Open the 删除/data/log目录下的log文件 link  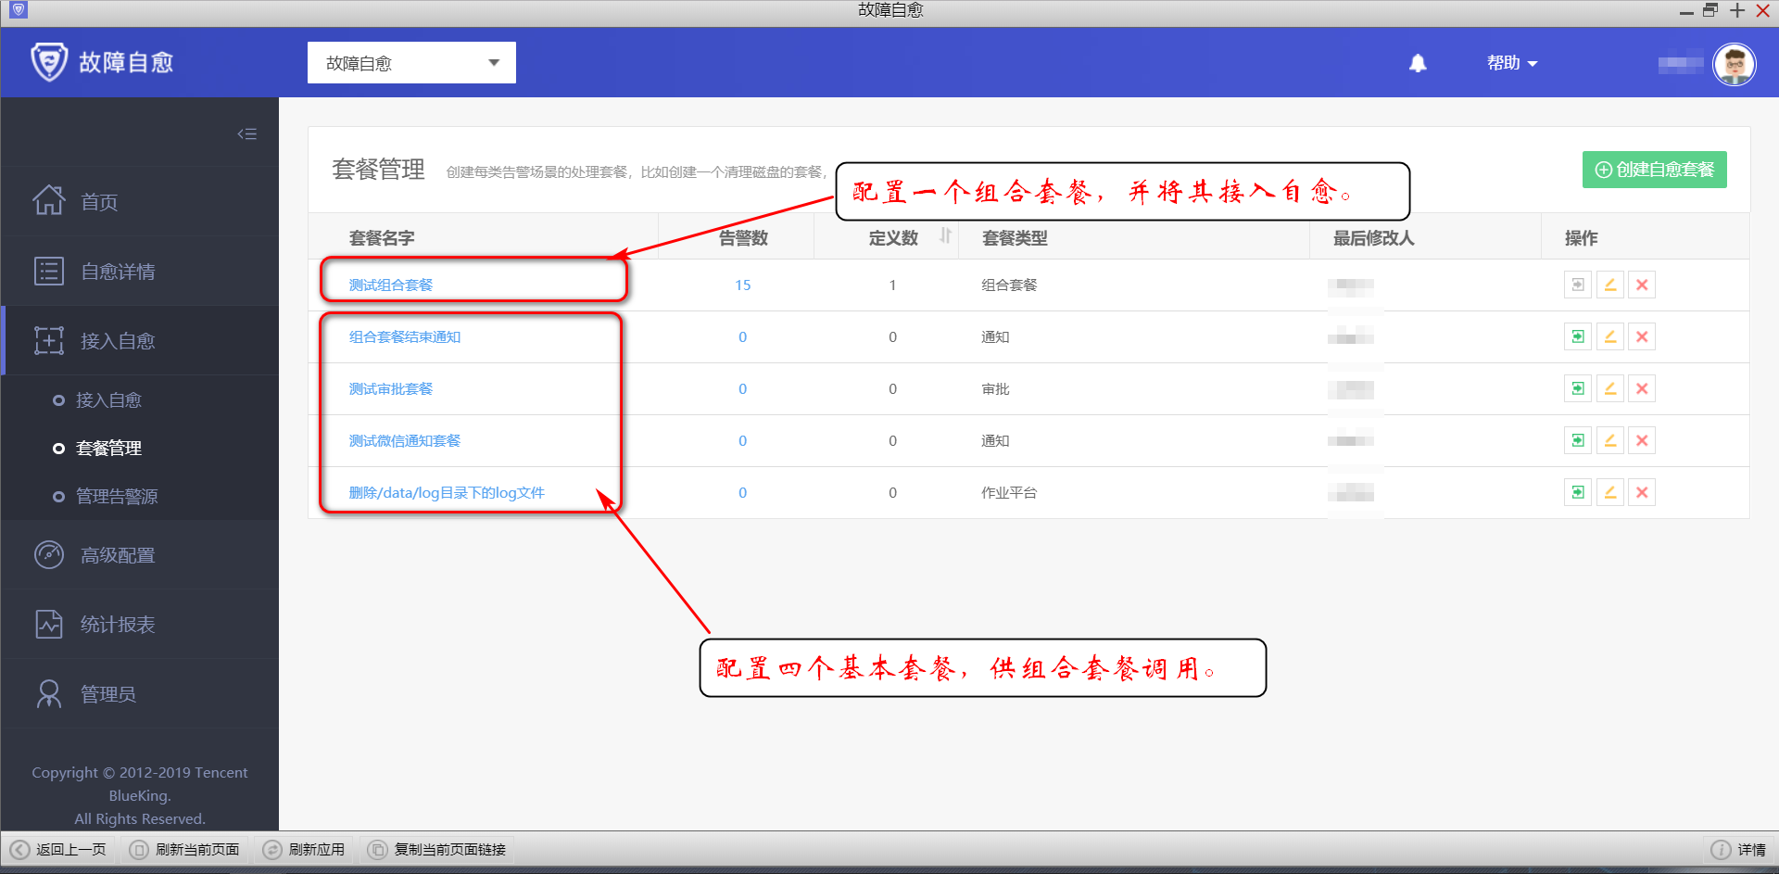point(447,492)
